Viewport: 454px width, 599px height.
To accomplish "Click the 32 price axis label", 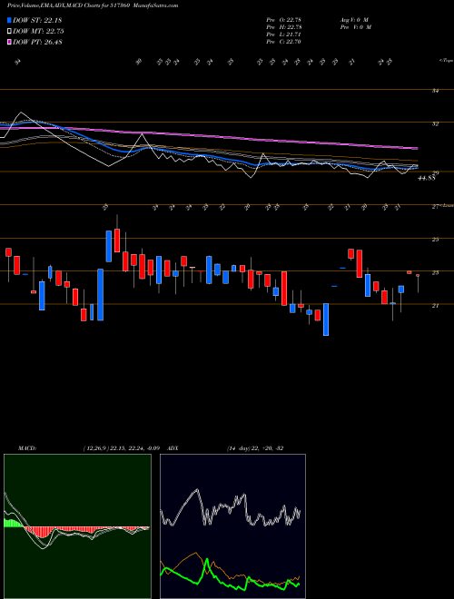I will click(436, 123).
